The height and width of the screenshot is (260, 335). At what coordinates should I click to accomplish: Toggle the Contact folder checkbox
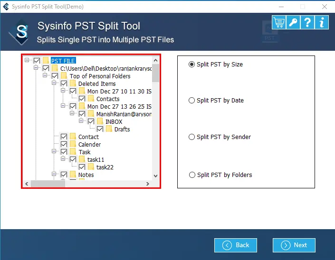pyautogui.click(x=64, y=137)
